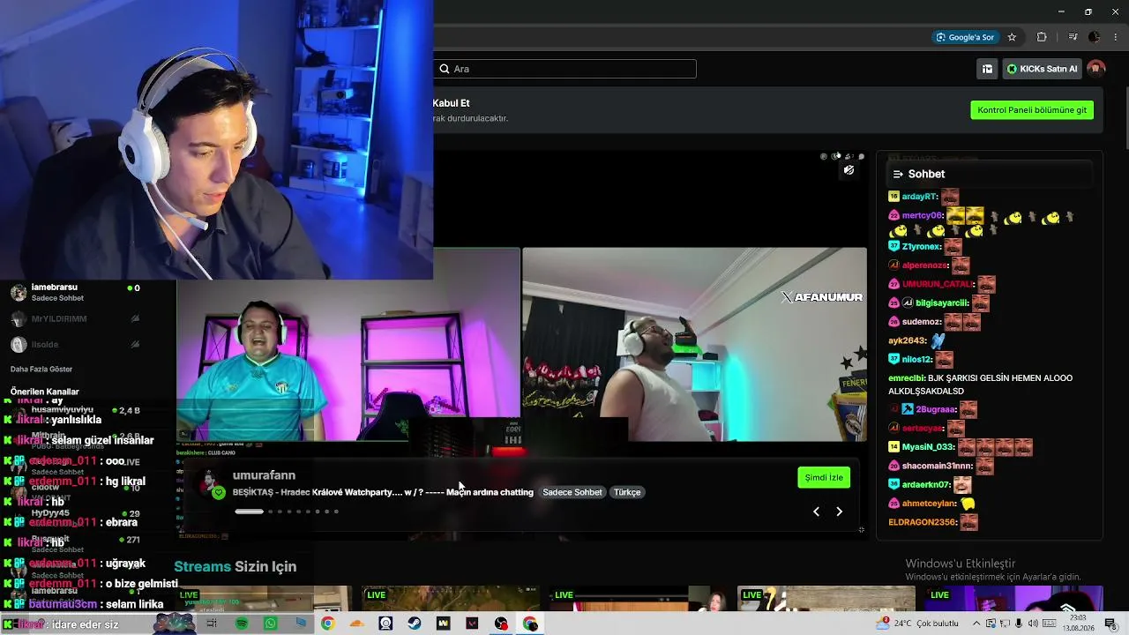This screenshot has height=635, width=1129.
Task: Click the search magnifier icon beside Ara
Action: tap(444, 69)
